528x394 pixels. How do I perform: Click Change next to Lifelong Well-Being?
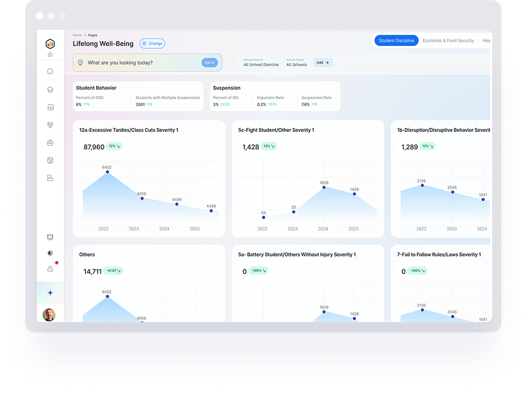pyautogui.click(x=152, y=44)
